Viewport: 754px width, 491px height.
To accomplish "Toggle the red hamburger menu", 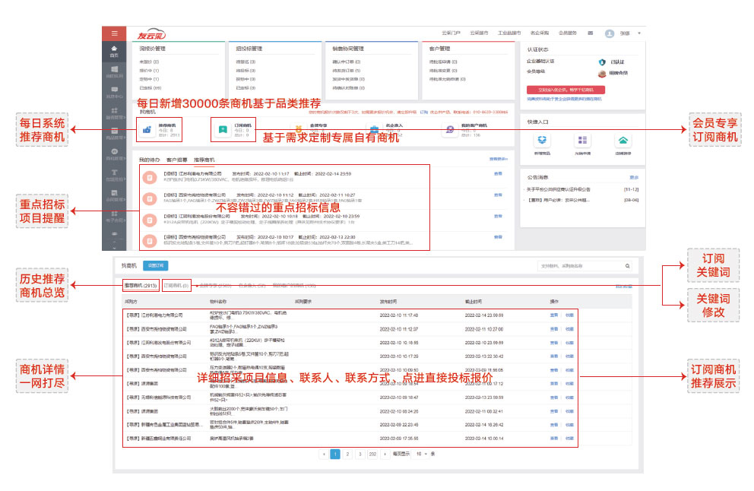I will (x=114, y=33).
